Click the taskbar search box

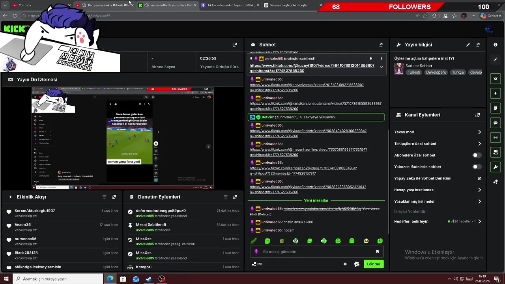pyautogui.click(x=58, y=279)
